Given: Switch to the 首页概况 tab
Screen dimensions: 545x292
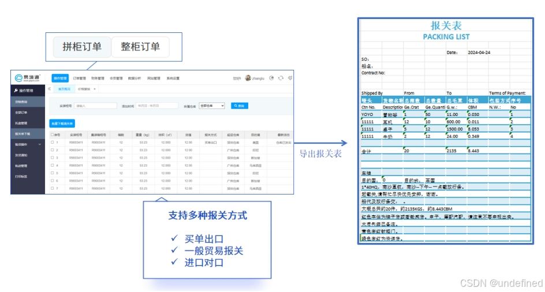Looking at the screenshot, I should [x=64, y=89].
